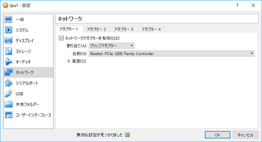The height and width of the screenshot is (142, 262).
Task: Open the Display (ディスプレイ) settings icon
Action: [9, 41]
